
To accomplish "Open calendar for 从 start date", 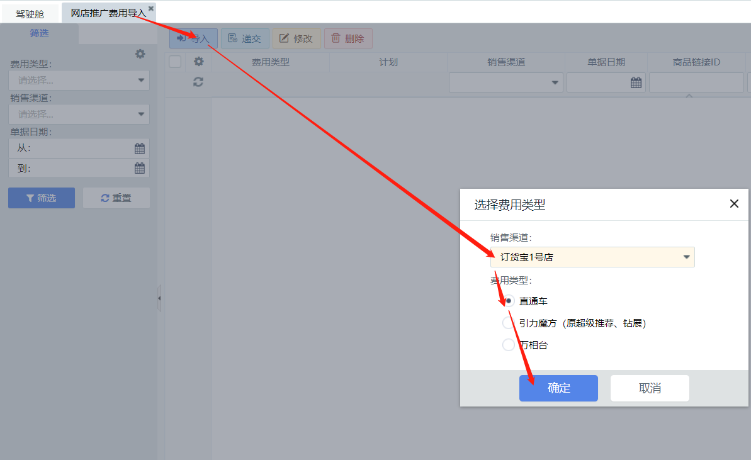I will (x=140, y=149).
